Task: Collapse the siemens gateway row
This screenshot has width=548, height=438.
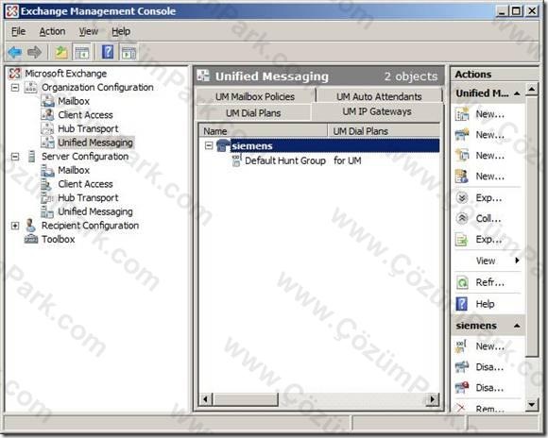Action: click(209, 145)
